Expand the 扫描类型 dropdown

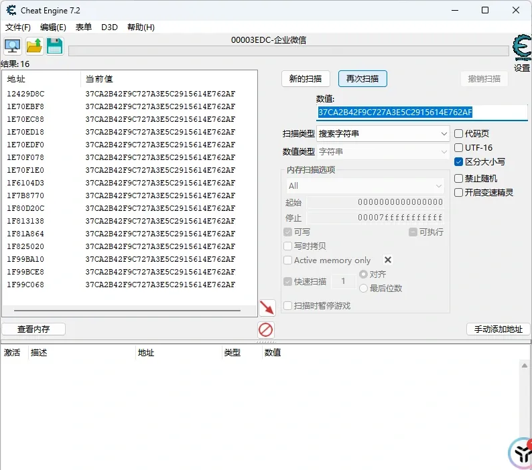pos(383,134)
